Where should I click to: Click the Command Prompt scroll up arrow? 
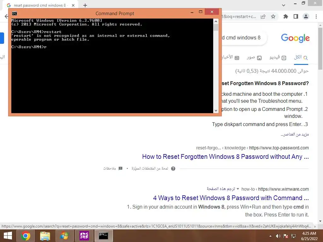click(x=216, y=21)
